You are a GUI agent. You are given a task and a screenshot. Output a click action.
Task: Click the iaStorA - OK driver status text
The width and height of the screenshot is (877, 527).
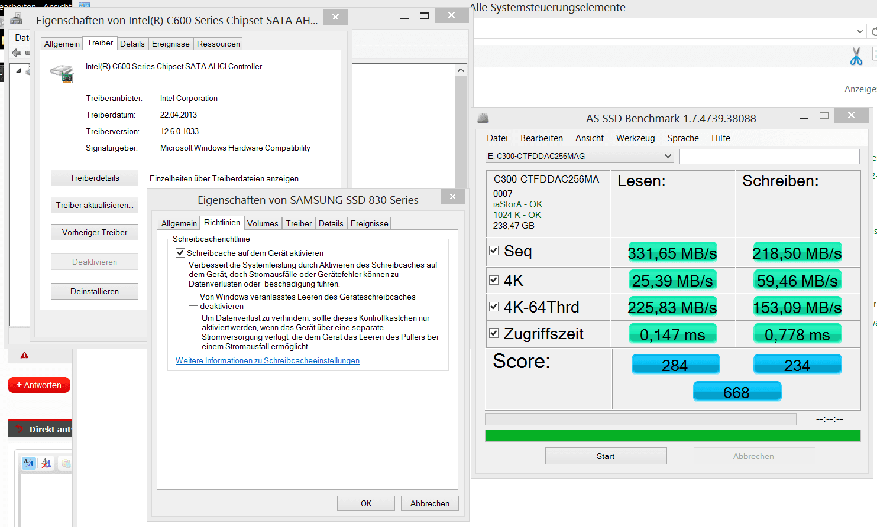point(517,204)
